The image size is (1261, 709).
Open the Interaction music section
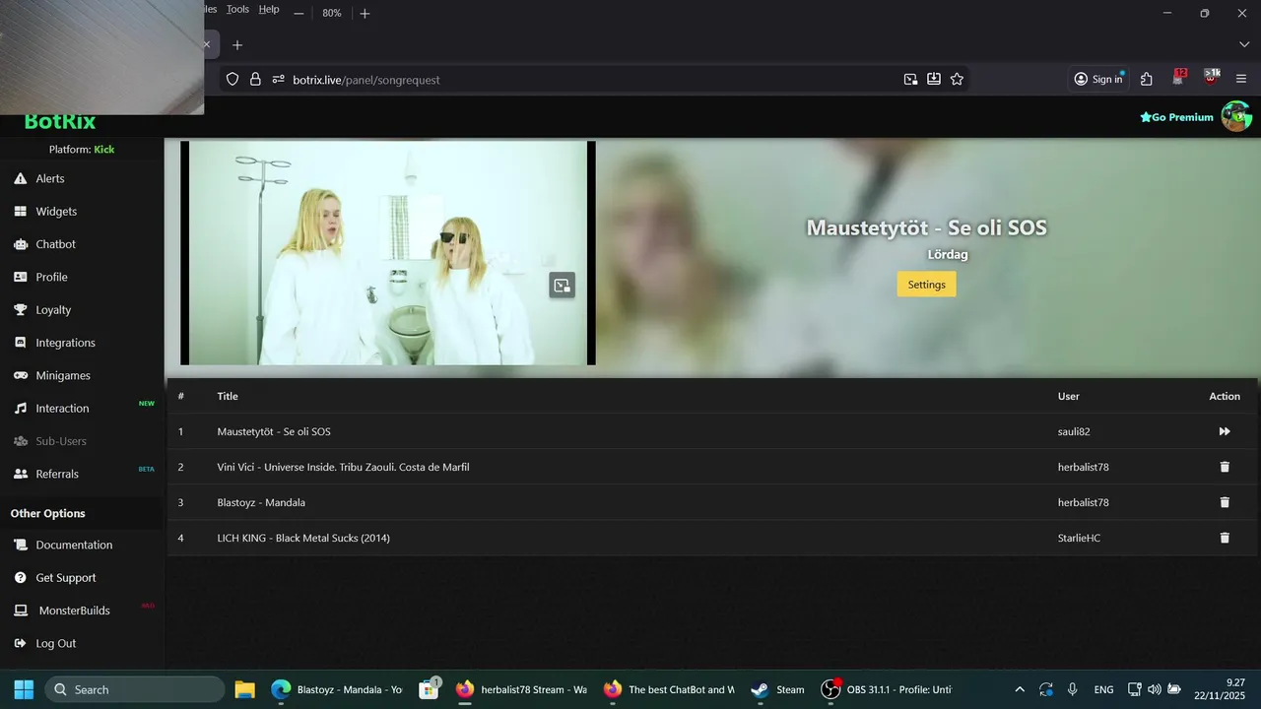(x=62, y=408)
